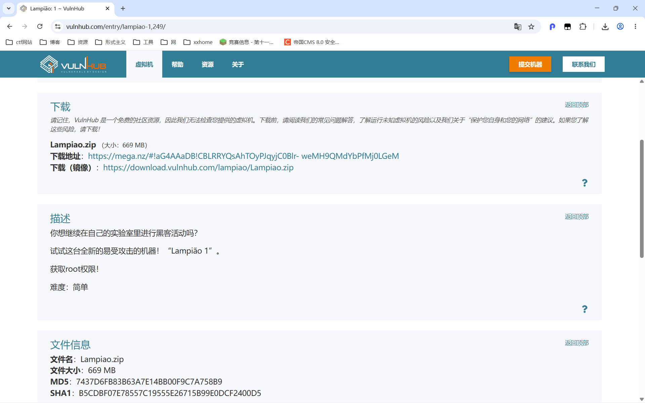This screenshot has height=403, width=645.
Task: Click the question mark in description section
Action: click(x=585, y=309)
